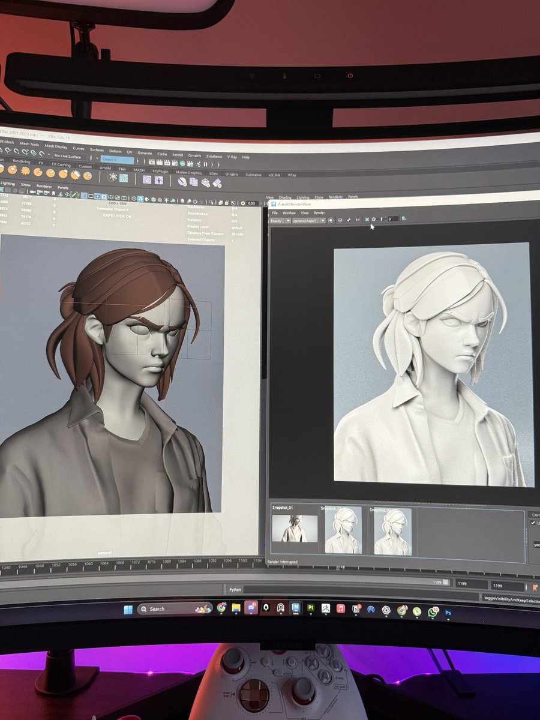Select the camera icon in viewport toolbar
The width and height of the screenshot is (540, 720).
click(32, 192)
